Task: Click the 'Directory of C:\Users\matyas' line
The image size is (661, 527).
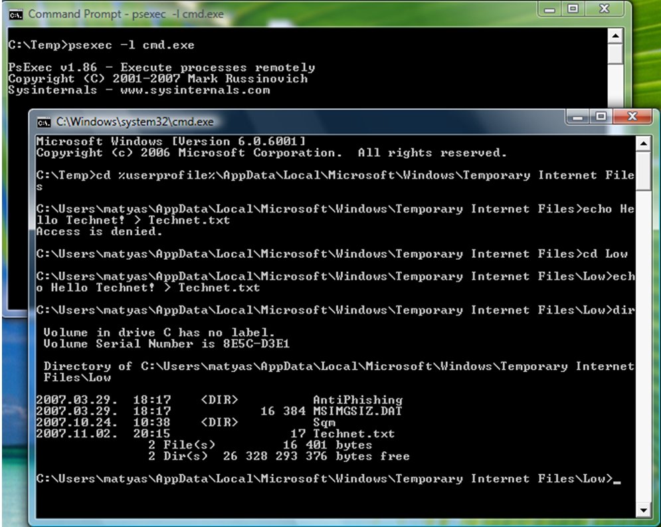Action: pyautogui.click(x=339, y=372)
